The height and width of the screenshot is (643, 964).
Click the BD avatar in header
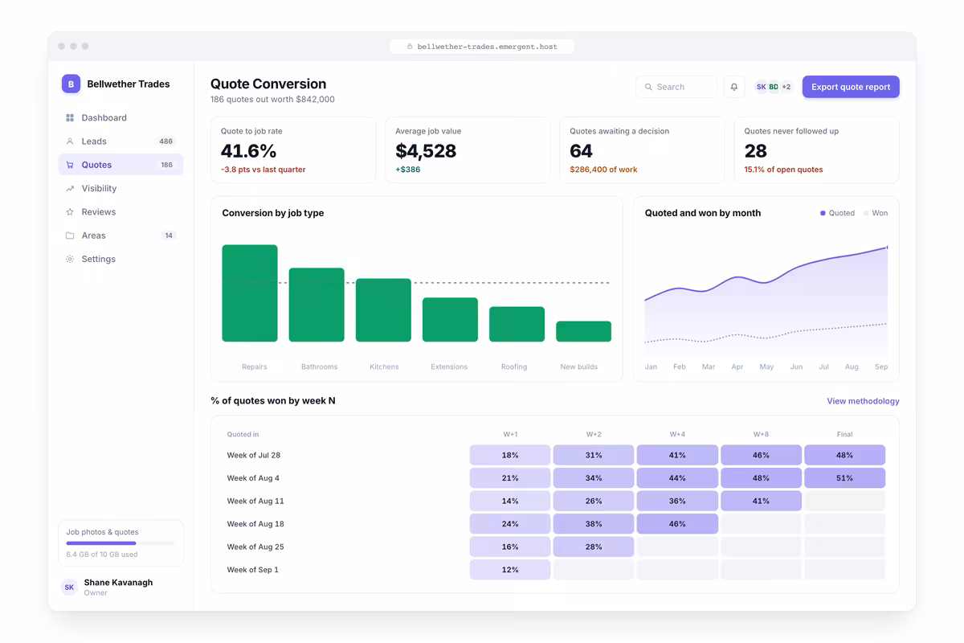(774, 87)
